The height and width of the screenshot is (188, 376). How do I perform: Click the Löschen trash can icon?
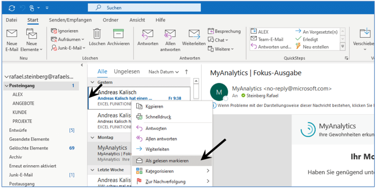coord(97,34)
